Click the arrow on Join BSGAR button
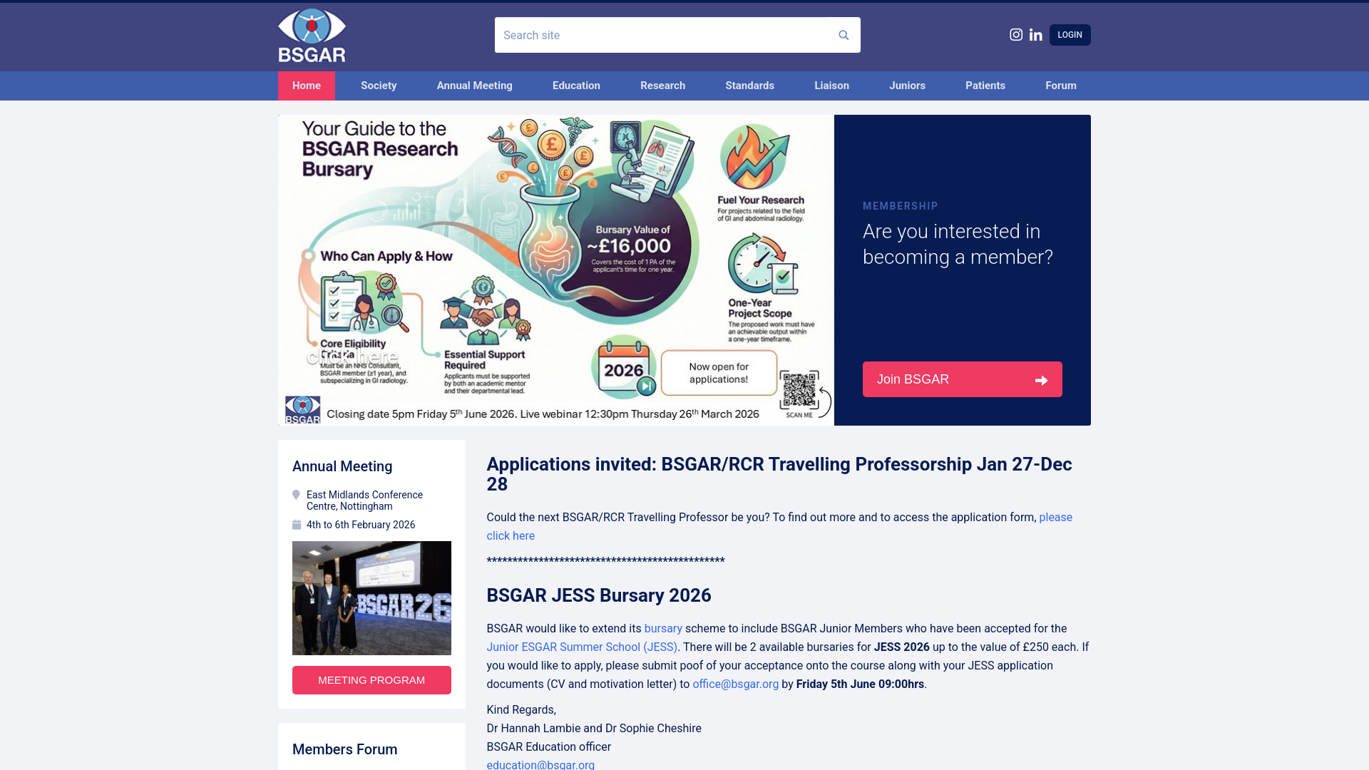 pos(1042,380)
